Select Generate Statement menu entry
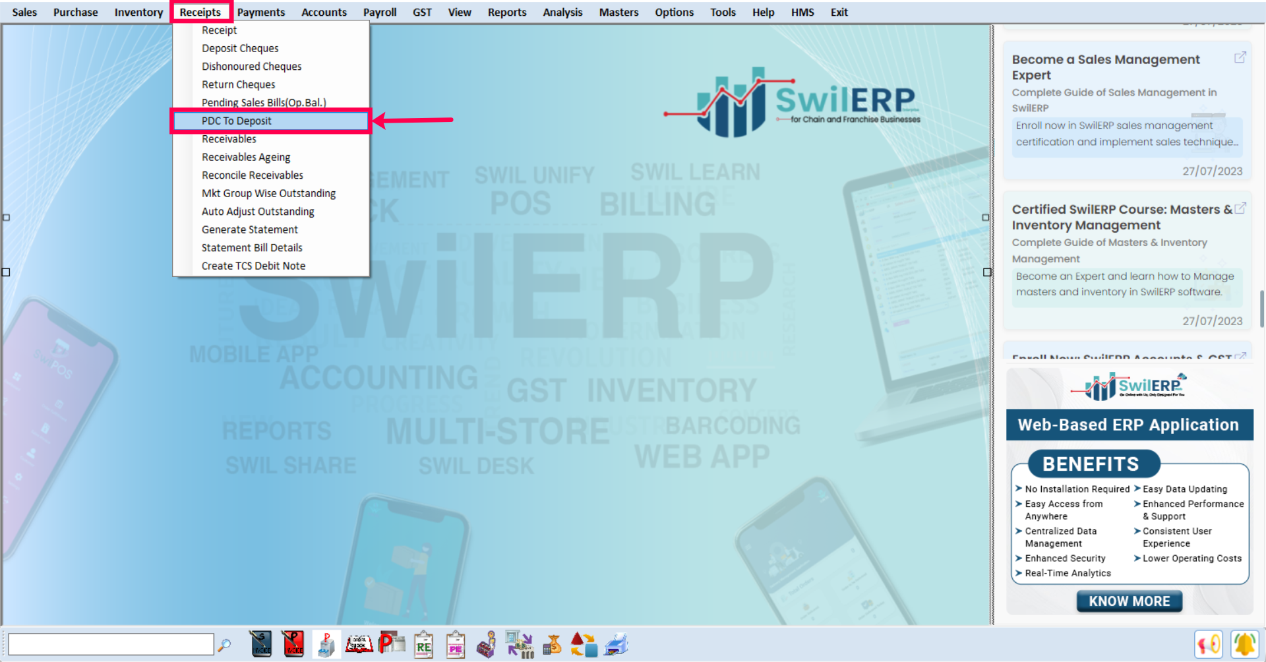 [x=271, y=229]
